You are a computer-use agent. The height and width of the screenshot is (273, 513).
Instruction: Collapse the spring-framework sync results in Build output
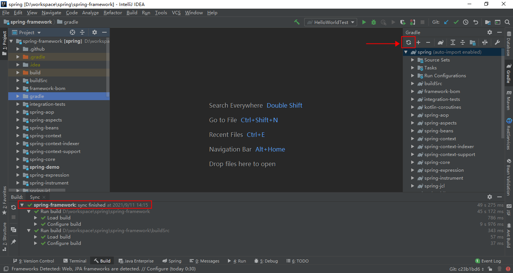tap(21, 205)
